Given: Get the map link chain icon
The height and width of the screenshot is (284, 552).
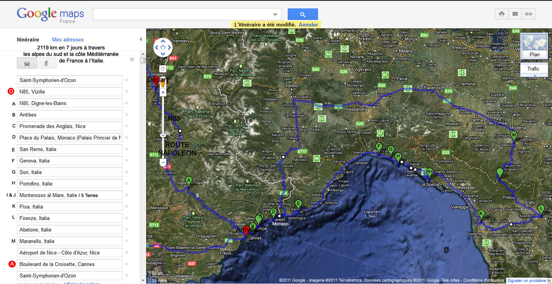Looking at the screenshot, I should (x=529, y=14).
